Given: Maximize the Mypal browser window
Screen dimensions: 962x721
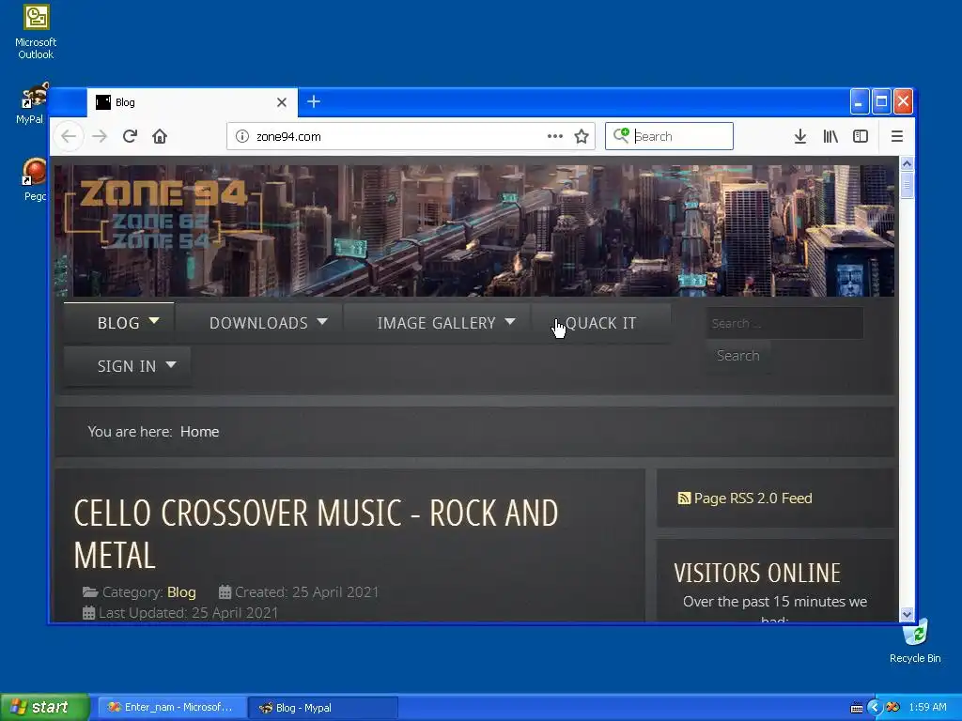Looking at the screenshot, I should coord(881,101).
